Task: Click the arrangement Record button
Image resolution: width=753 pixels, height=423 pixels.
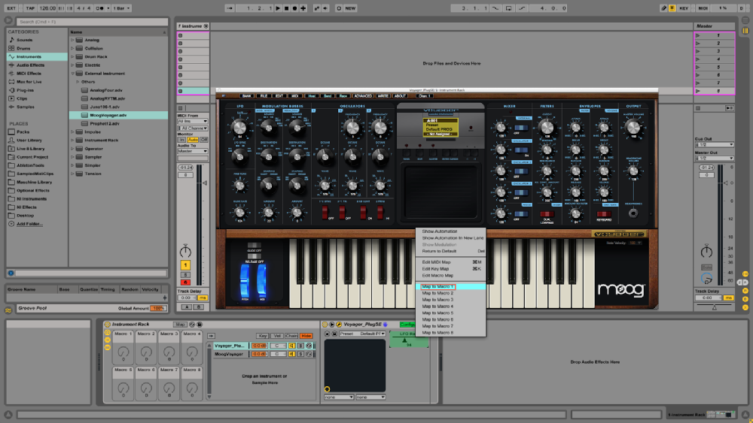Action: click(x=294, y=8)
